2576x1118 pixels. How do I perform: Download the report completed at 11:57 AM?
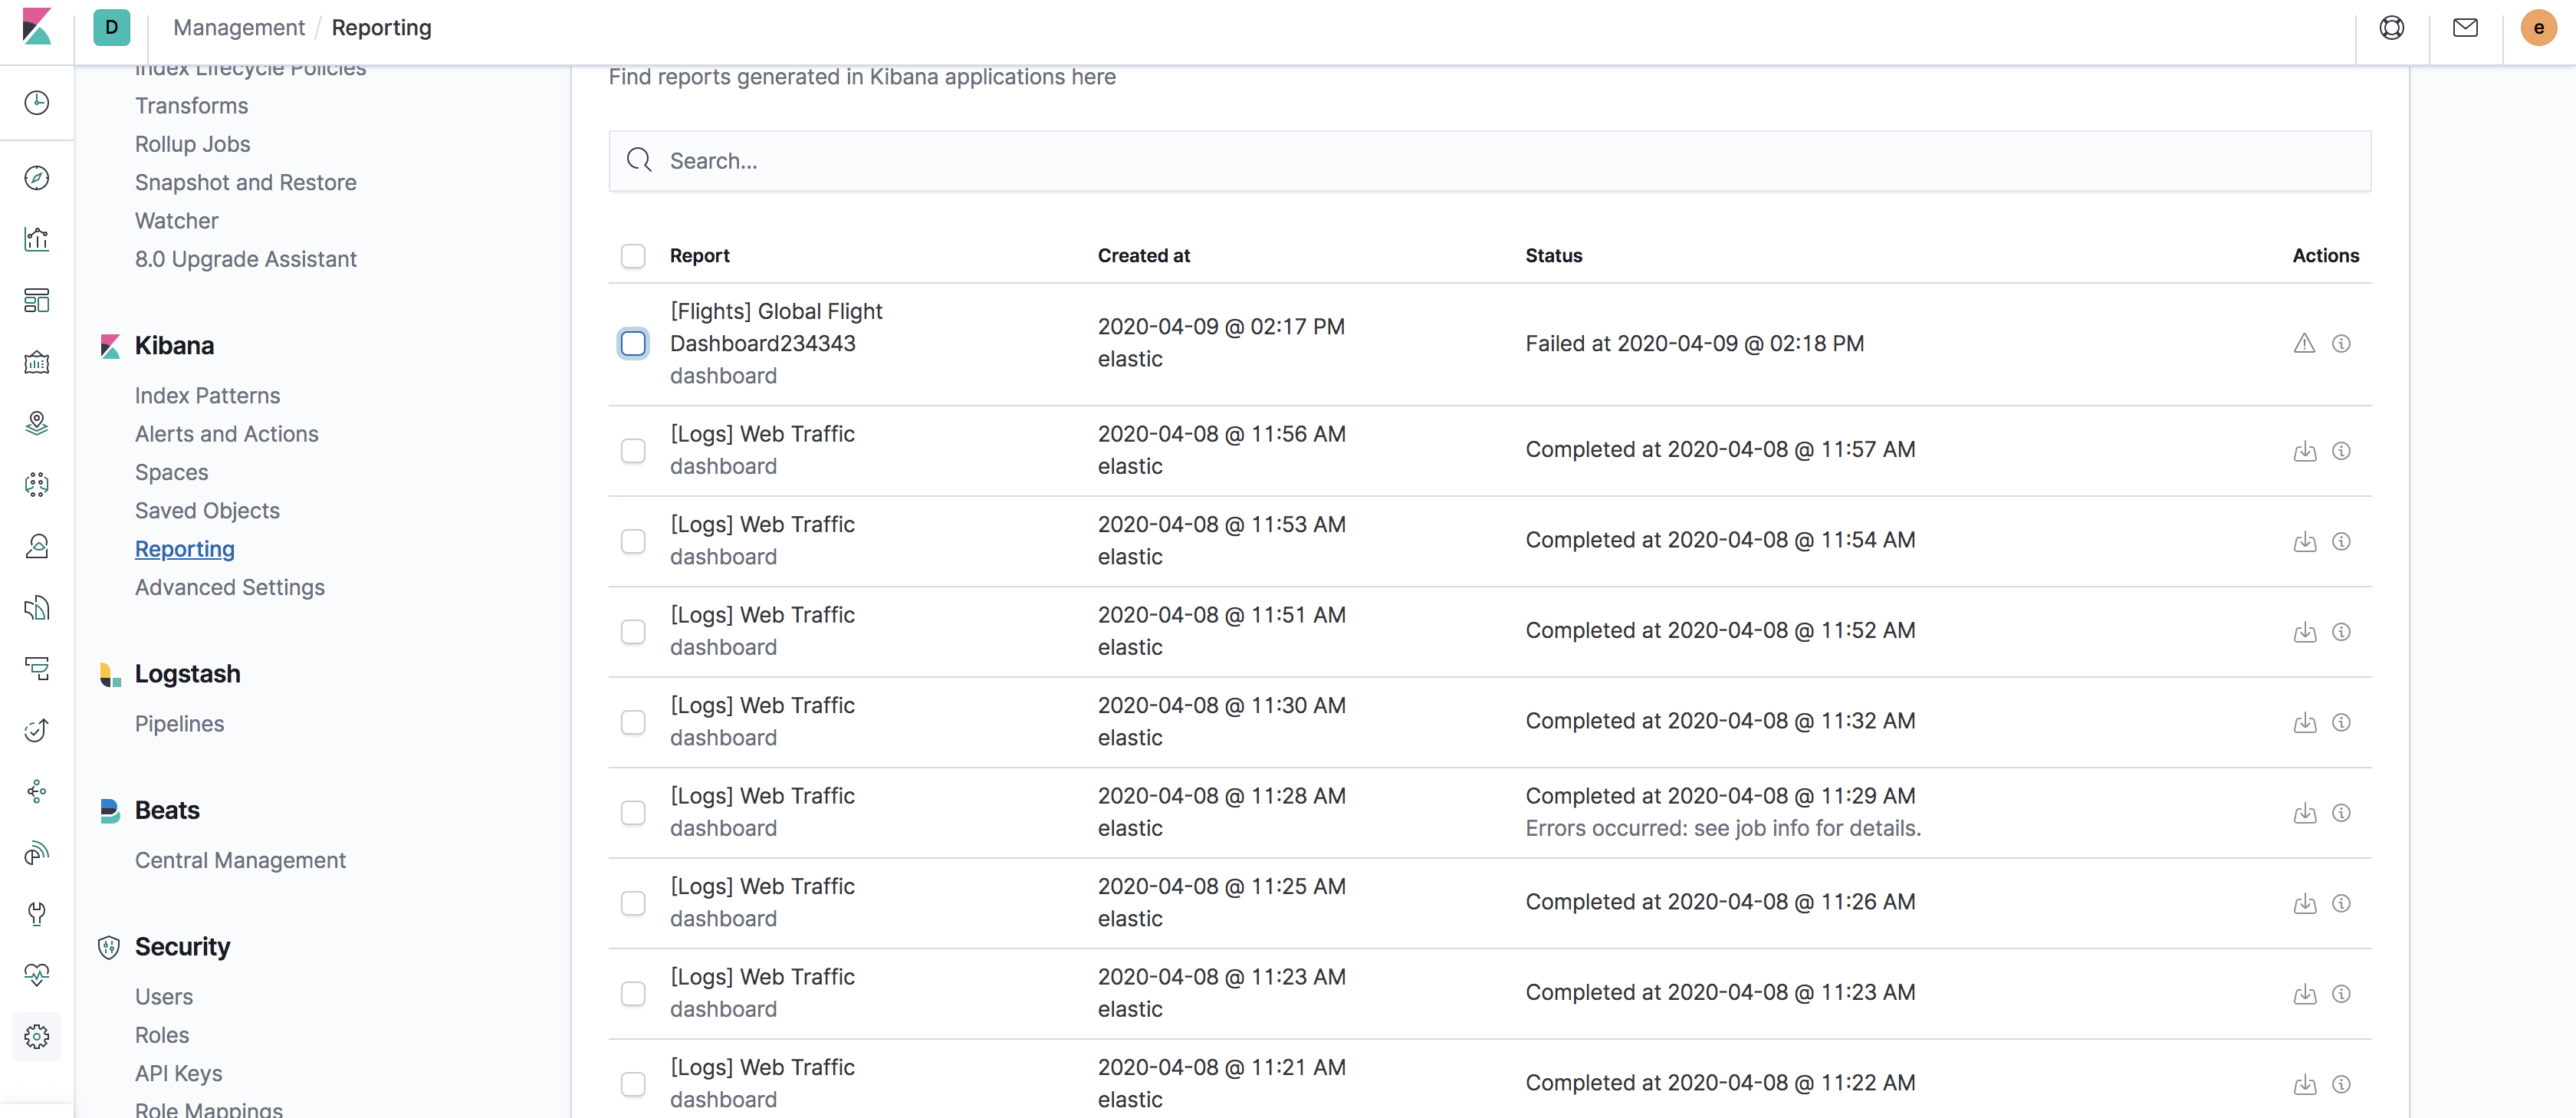coord(2305,451)
